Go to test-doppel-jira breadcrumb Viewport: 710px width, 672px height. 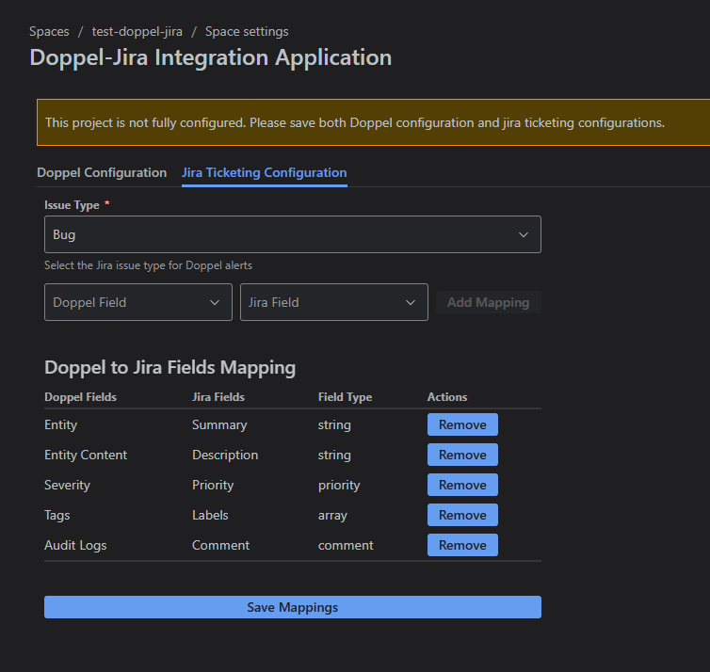click(137, 32)
